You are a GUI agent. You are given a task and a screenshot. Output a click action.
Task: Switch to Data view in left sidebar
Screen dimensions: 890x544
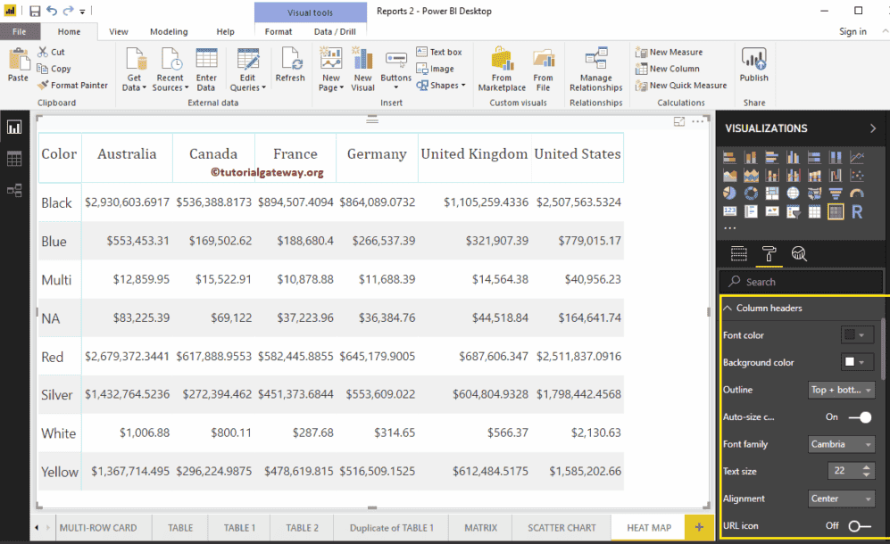(x=14, y=157)
